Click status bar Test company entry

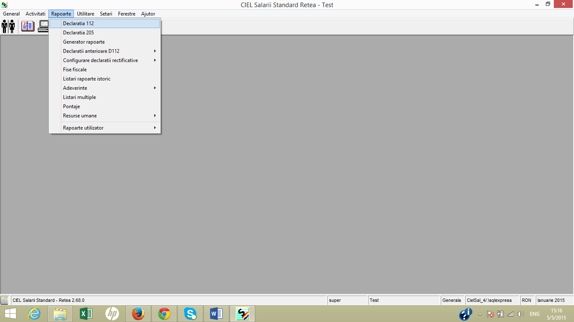[374, 300]
